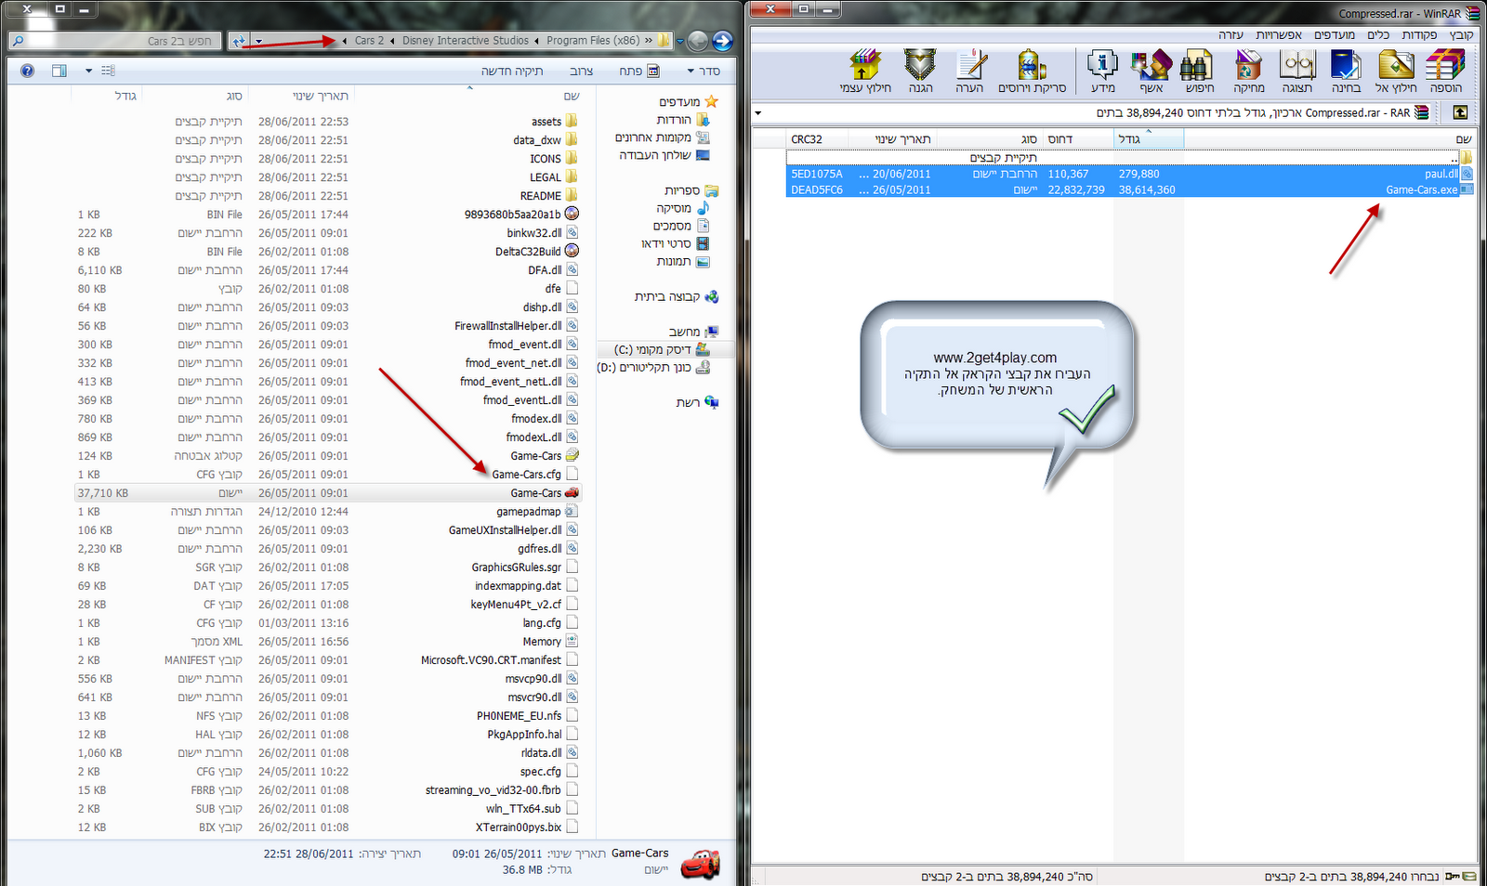The height and width of the screenshot is (886, 1487).
Task: Select the red car Game-Cars application icon
Action: pyautogui.click(x=572, y=493)
